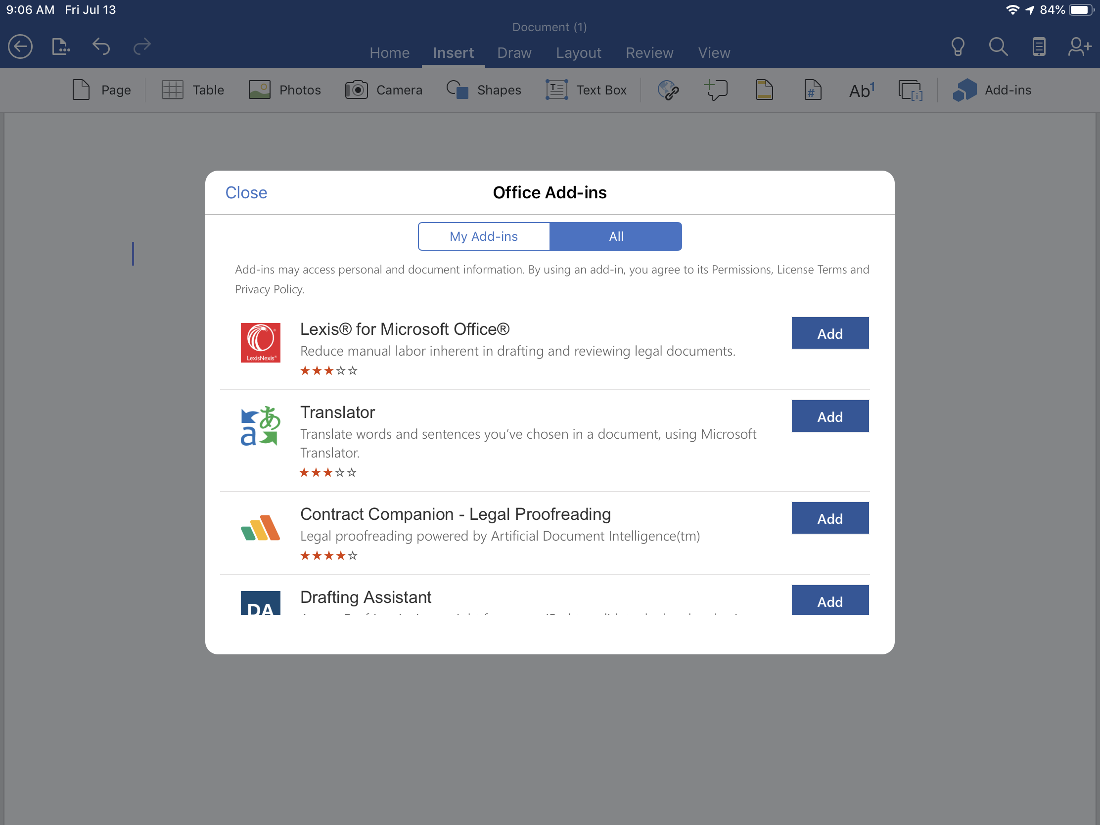Insert a comment bubble icon
The height and width of the screenshot is (825, 1100).
[716, 91]
